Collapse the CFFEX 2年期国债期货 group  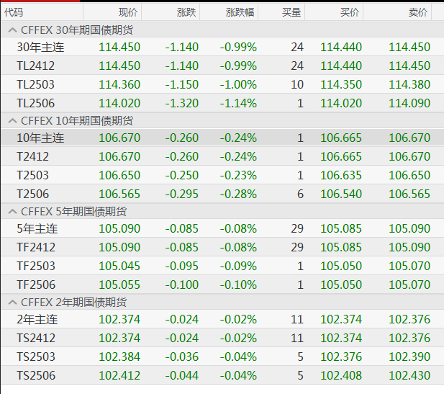pos(12,303)
